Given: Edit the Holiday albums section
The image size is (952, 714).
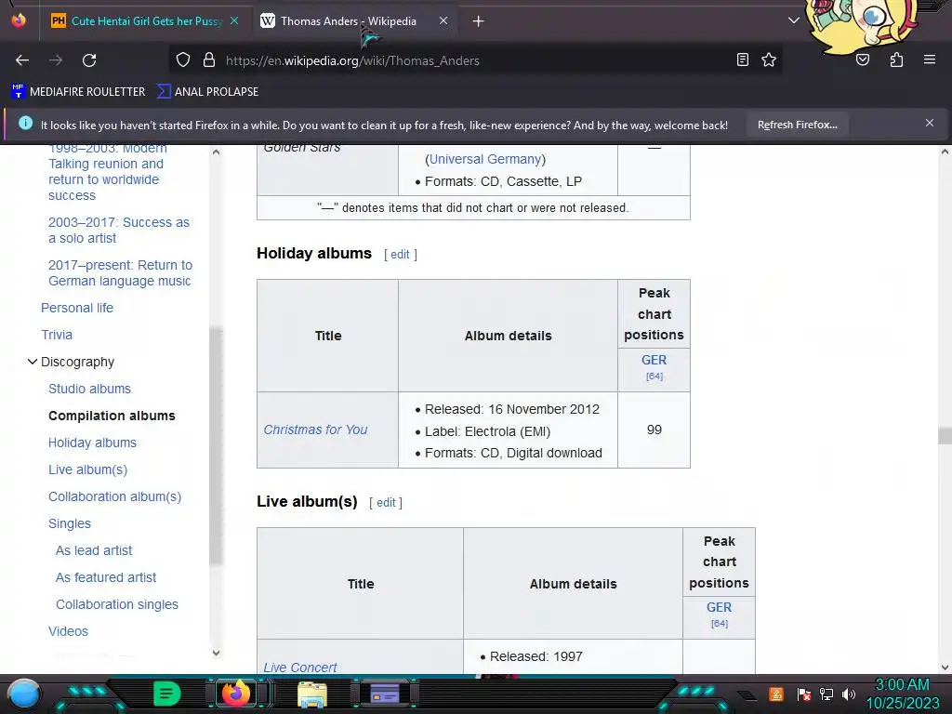Looking at the screenshot, I should (400, 255).
